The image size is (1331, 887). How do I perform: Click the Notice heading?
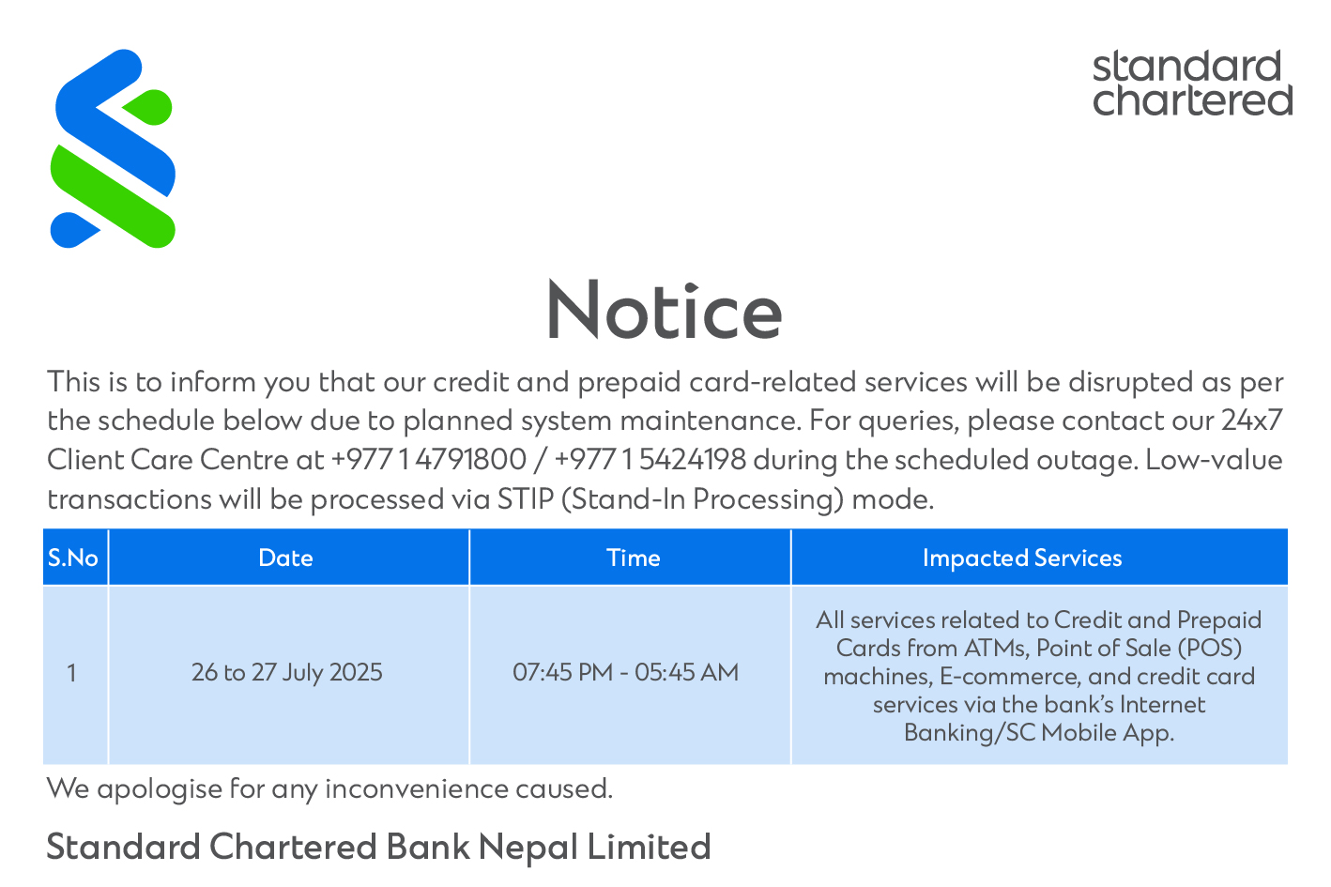(x=664, y=311)
